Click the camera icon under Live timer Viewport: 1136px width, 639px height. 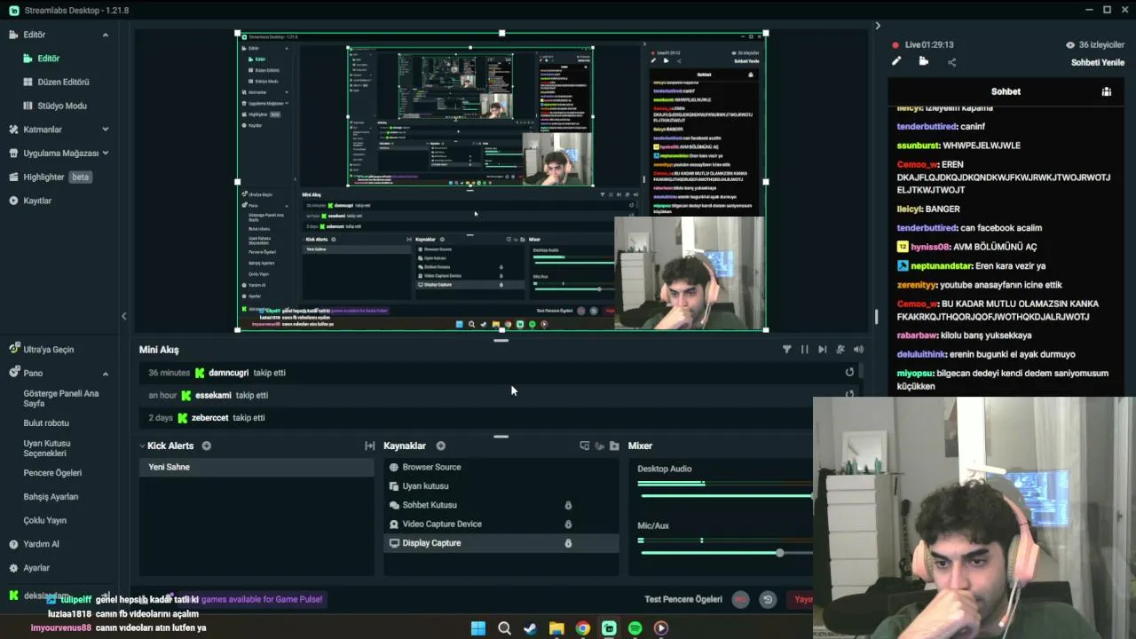(924, 61)
